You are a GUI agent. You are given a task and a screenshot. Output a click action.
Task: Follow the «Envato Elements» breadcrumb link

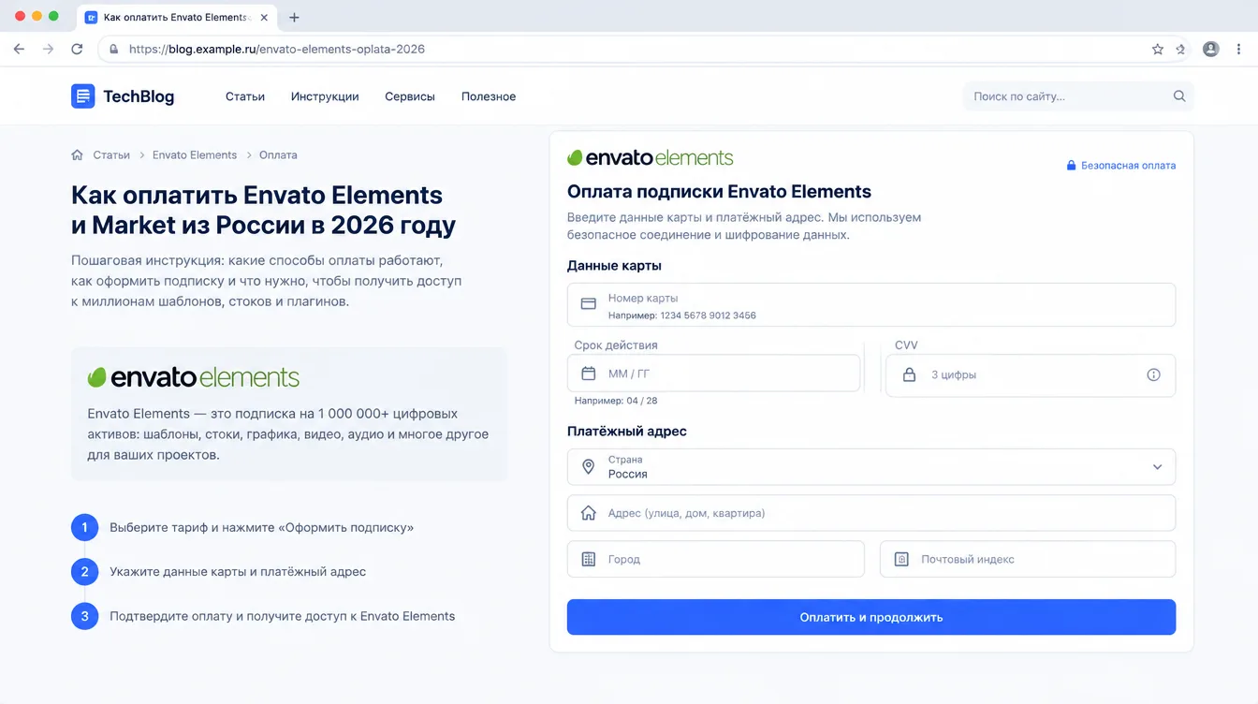coord(195,154)
